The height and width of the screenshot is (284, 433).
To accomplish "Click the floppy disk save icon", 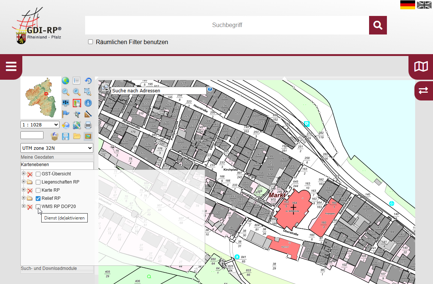I will point(66,136).
